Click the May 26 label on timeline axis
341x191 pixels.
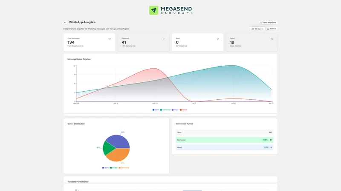point(76,104)
